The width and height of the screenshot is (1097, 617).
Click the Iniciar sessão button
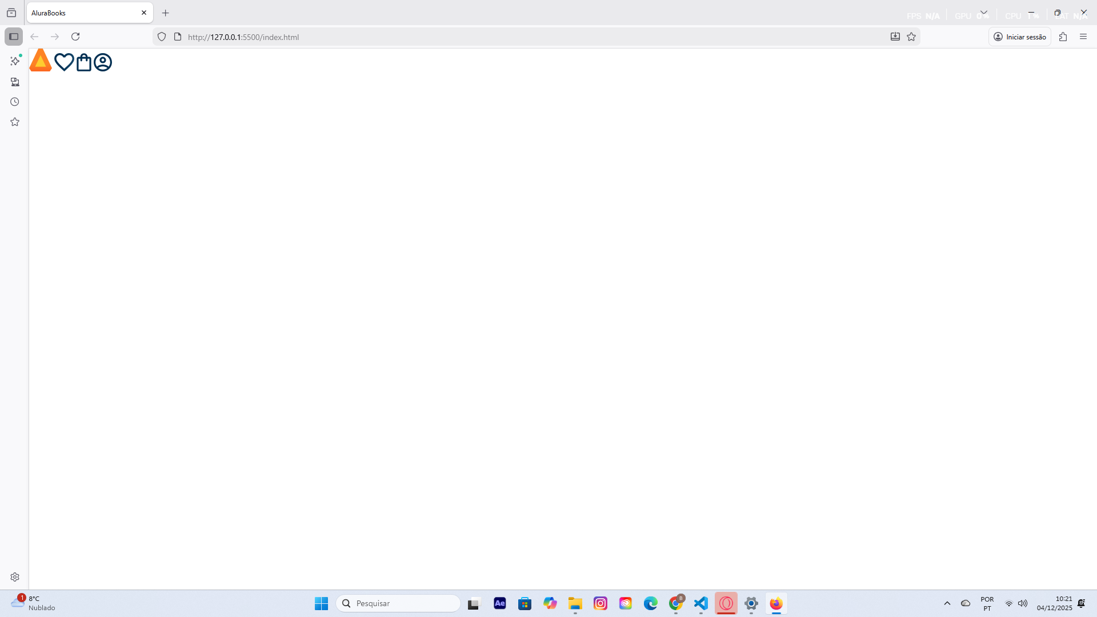point(1019,36)
